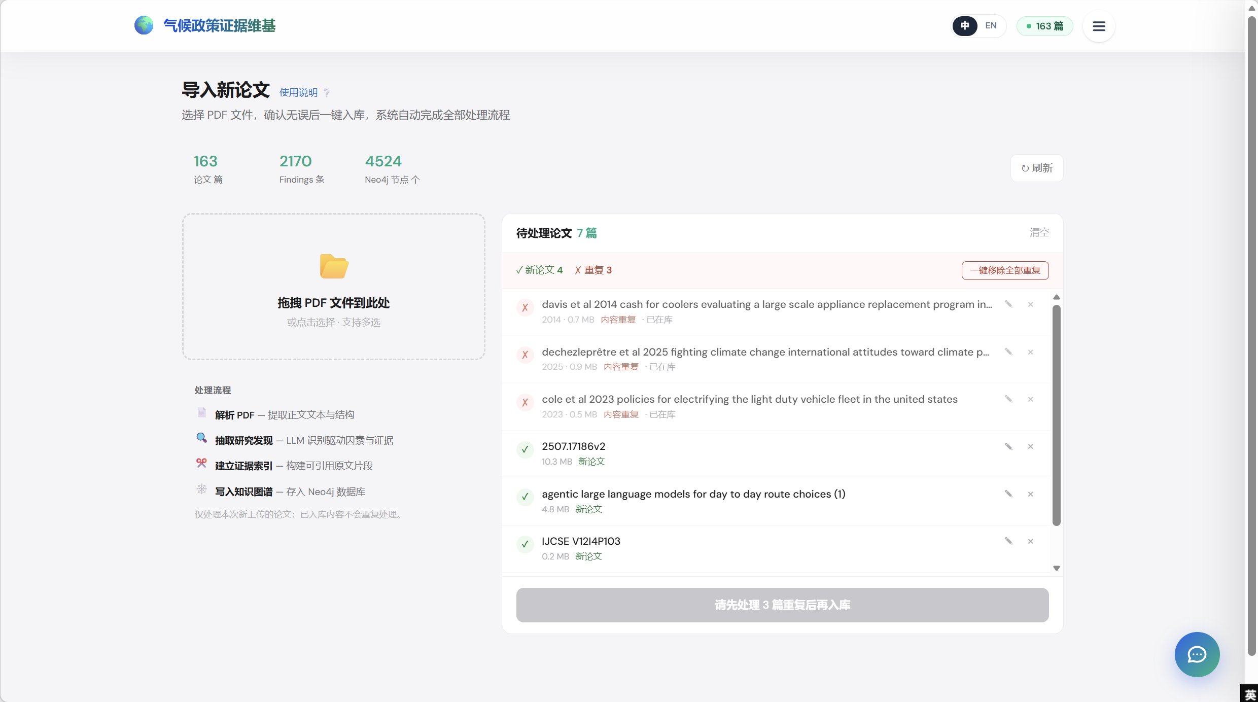The image size is (1258, 702).
Task: Click 一键移除全部重复 button
Action: click(x=1005, y=270)
